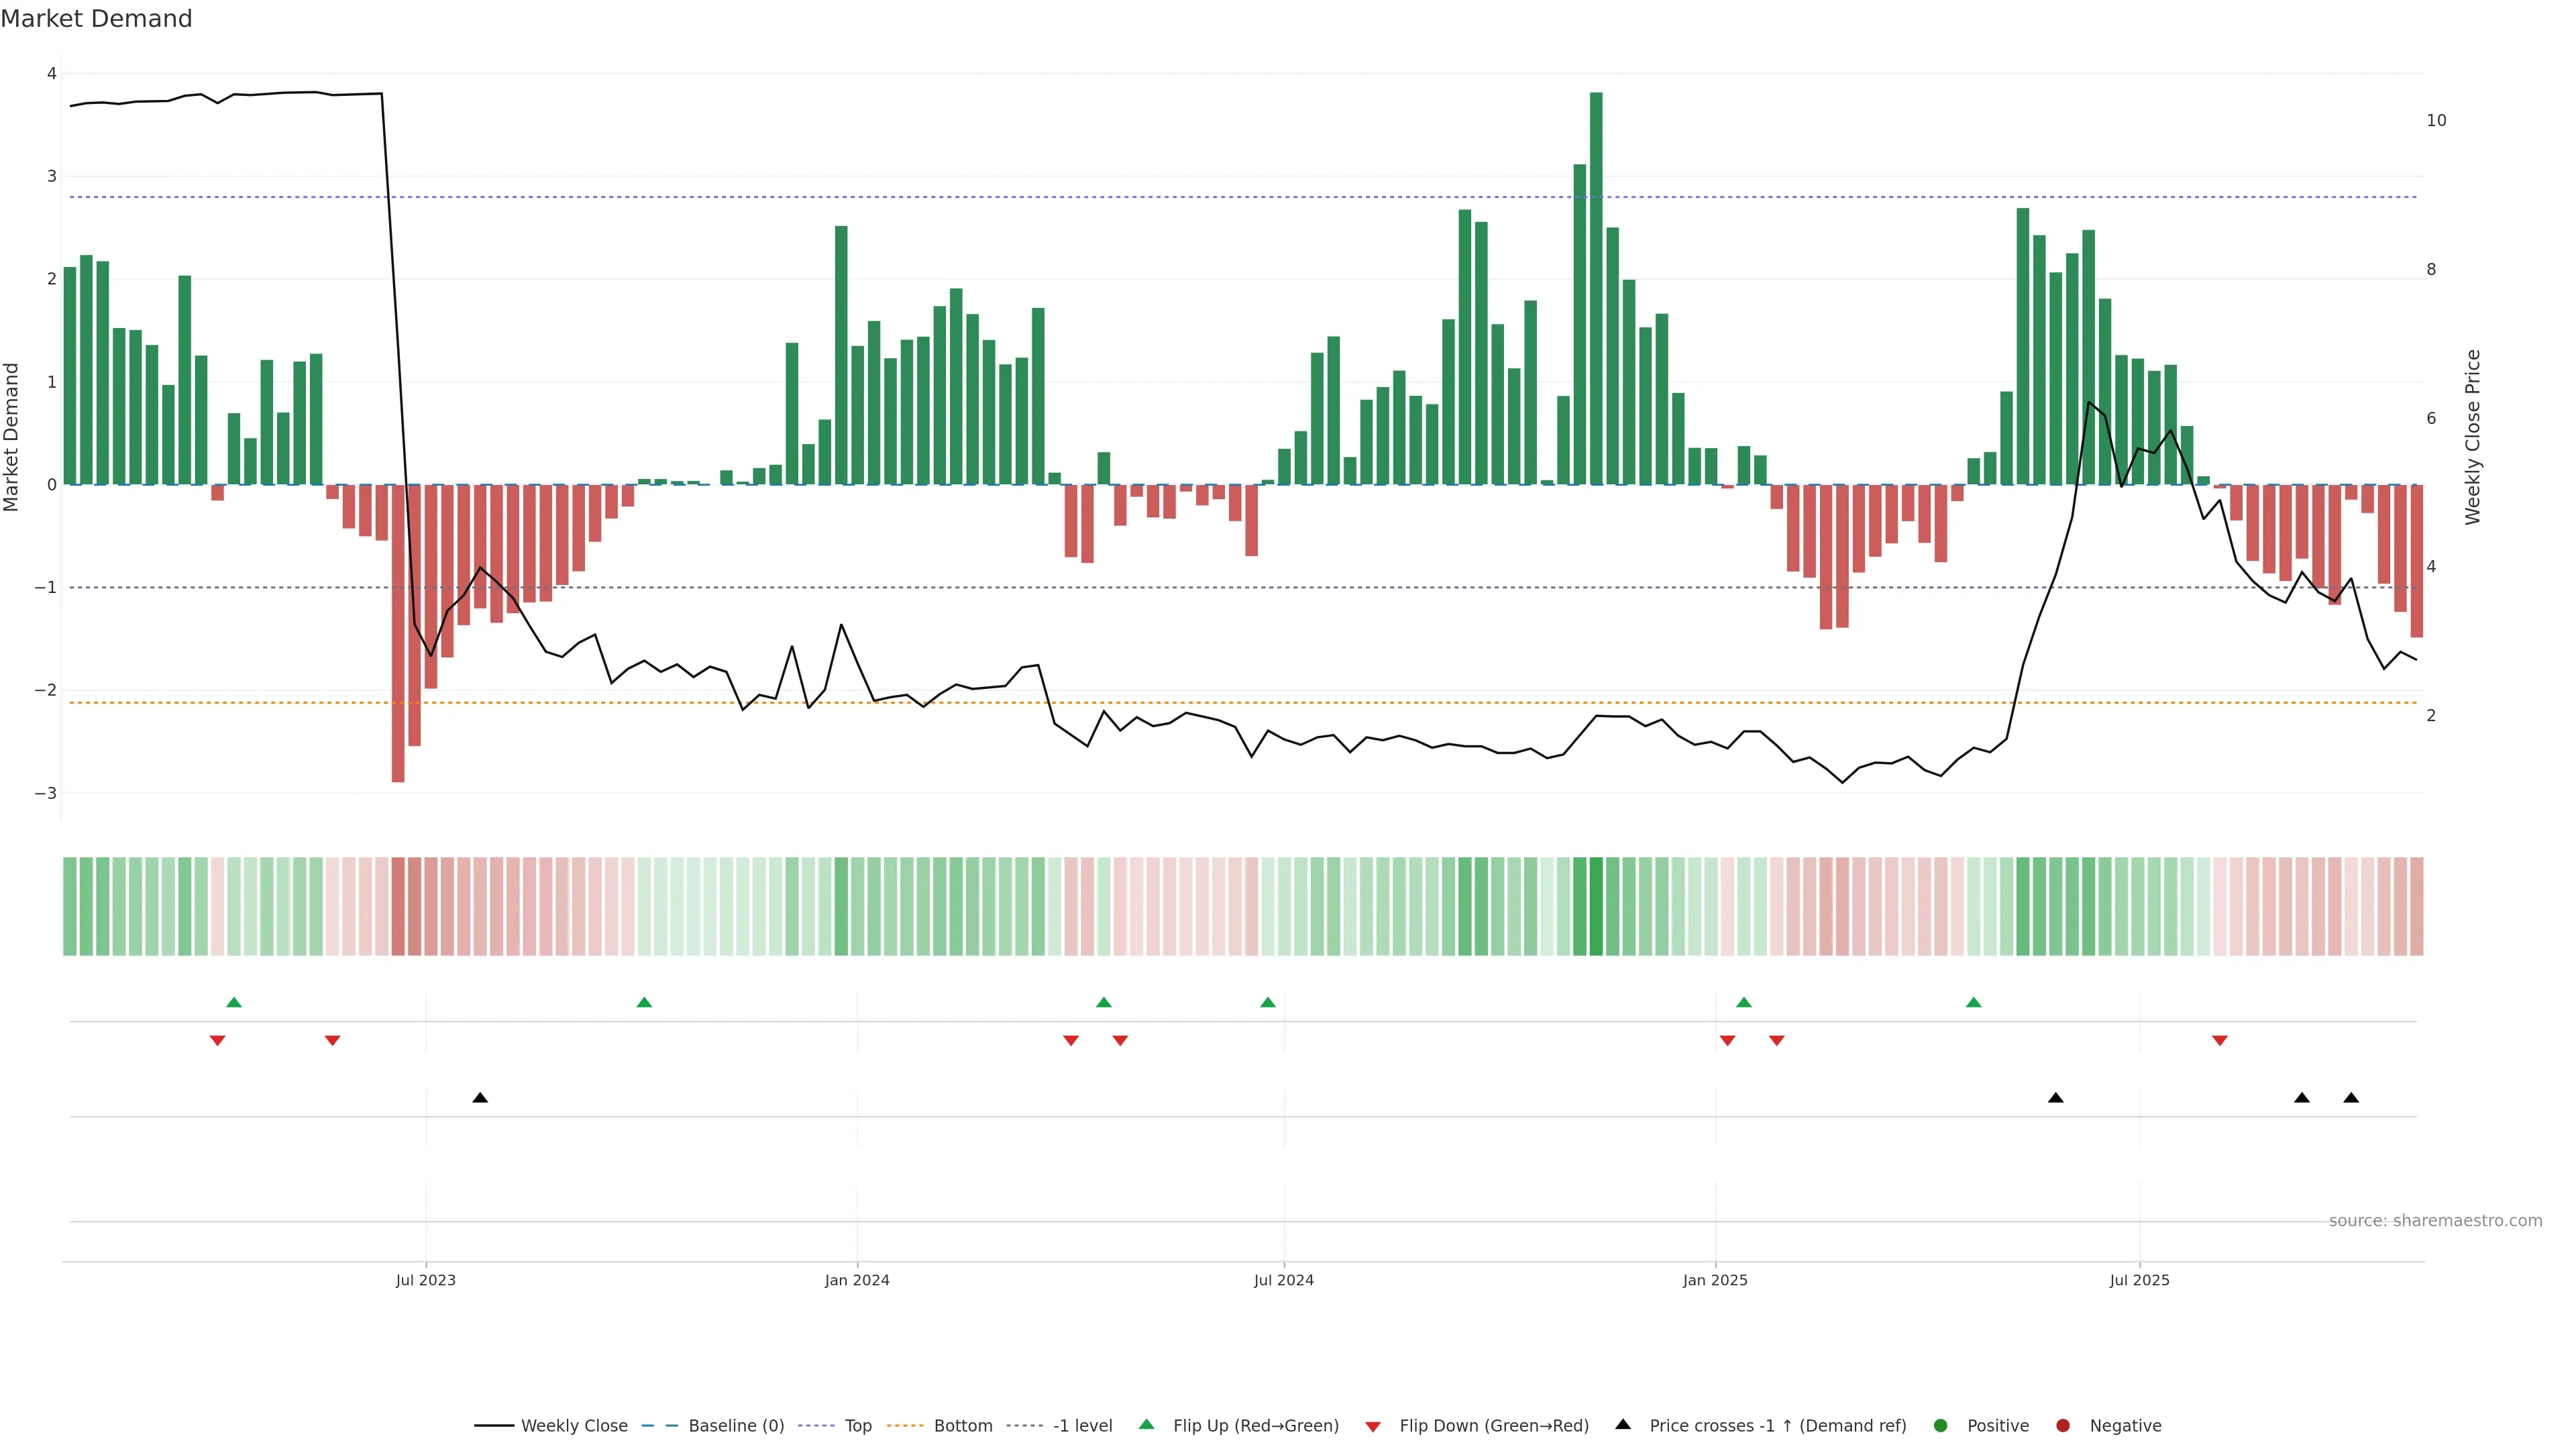2576x1449 pixels.
Task: Toggle the -1 level legend entry
Action: pos(1082,1425)
